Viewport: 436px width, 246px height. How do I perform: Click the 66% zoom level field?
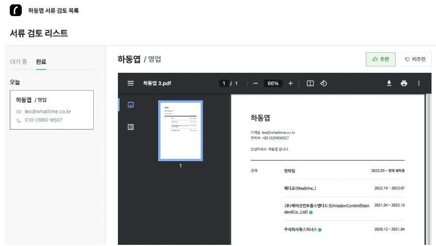(273, 83)
